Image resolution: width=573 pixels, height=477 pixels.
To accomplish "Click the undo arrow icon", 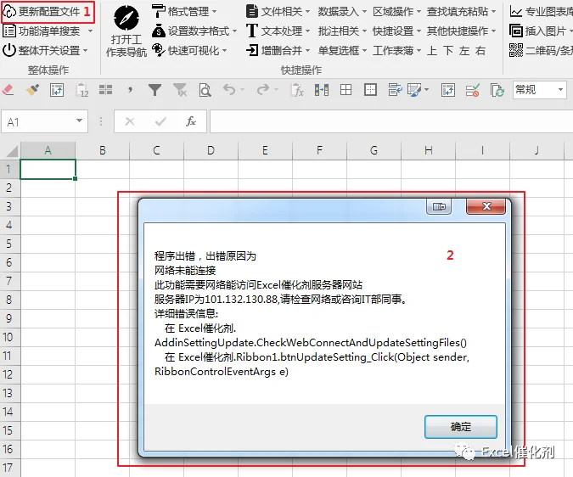I will [229, 89].
